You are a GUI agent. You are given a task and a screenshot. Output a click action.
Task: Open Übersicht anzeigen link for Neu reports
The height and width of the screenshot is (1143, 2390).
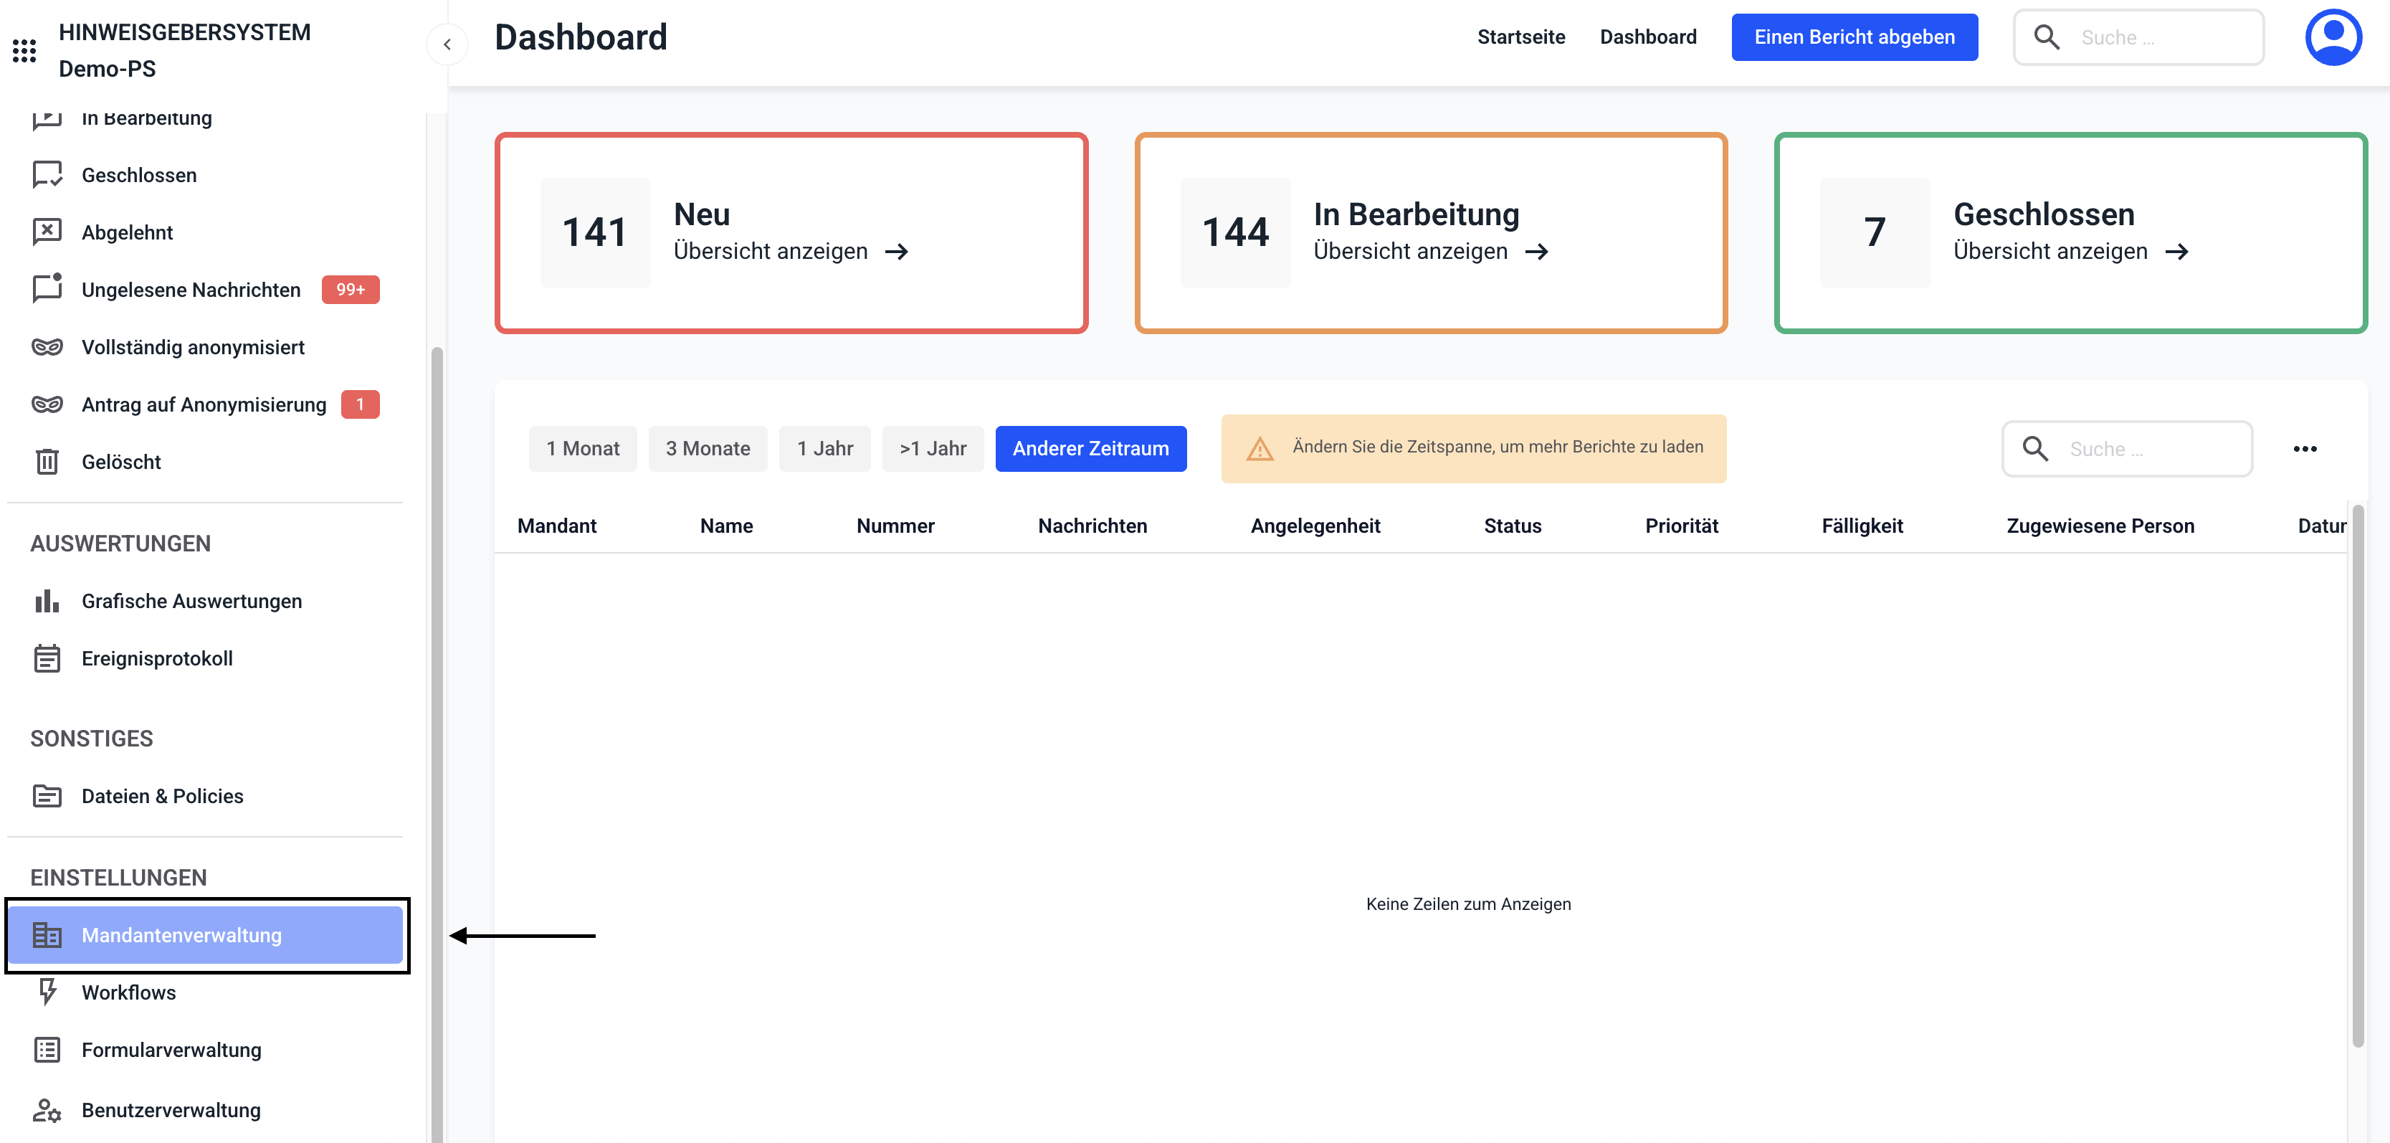(x=791, y=252)
